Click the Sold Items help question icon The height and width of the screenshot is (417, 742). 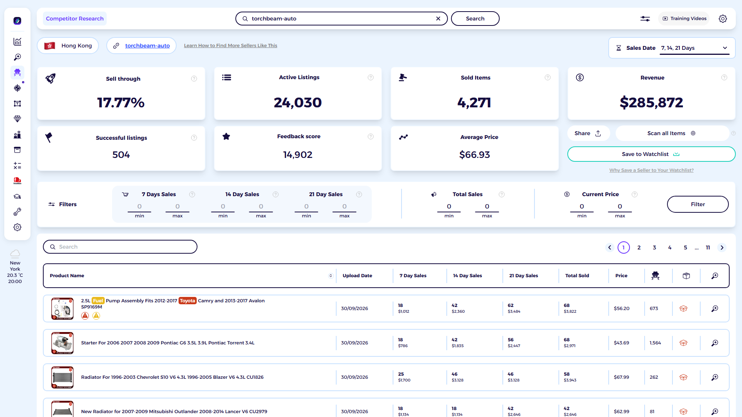click(x=548, y=78)
